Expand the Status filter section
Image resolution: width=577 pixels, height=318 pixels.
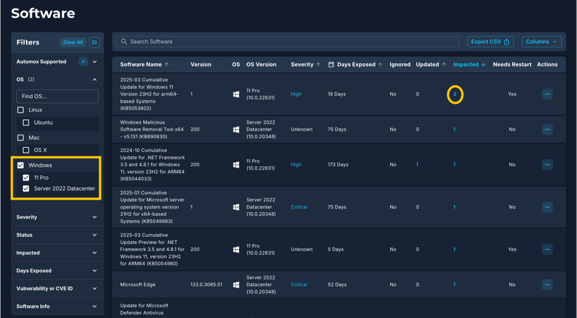click(95, 235)
